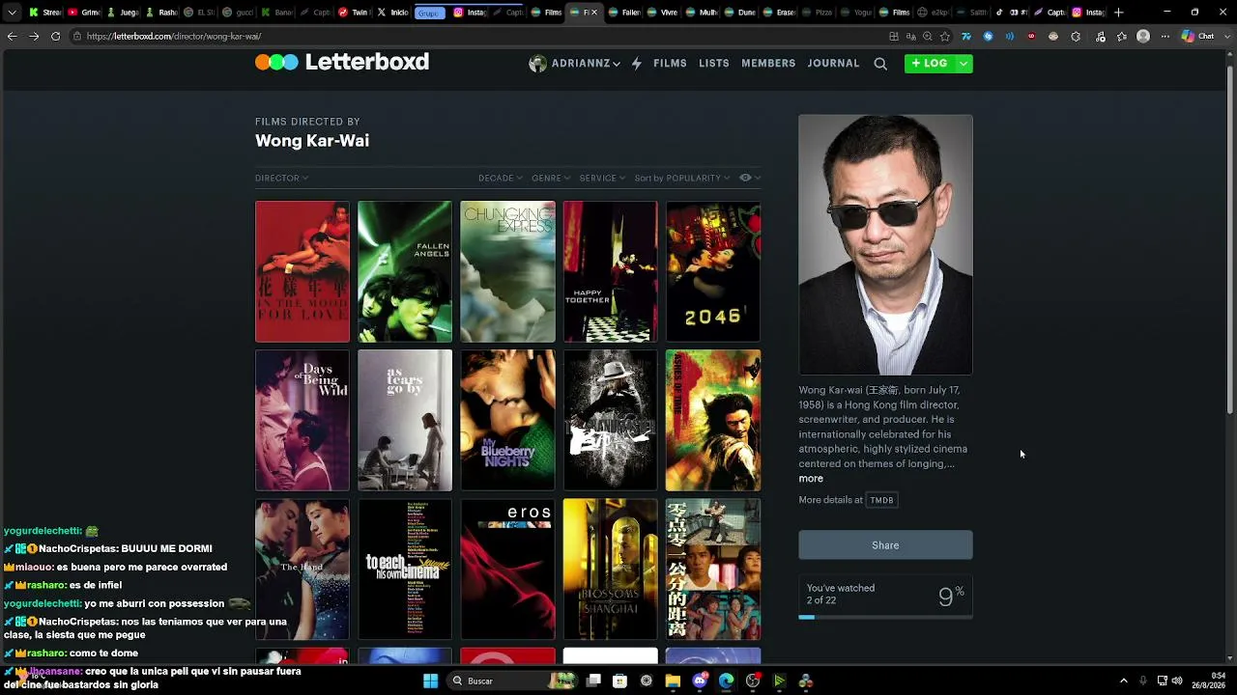
Task: Open the Letterboxd home logo
Action: click(x=342, y=63)
